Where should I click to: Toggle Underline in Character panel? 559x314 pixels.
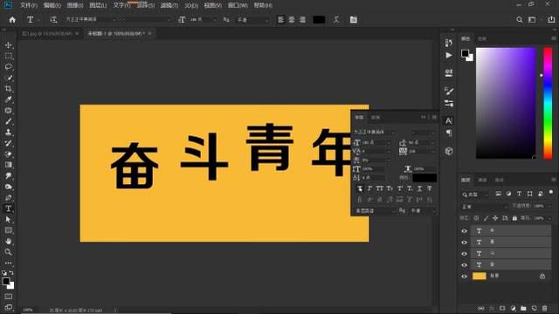tap(419, 188)
